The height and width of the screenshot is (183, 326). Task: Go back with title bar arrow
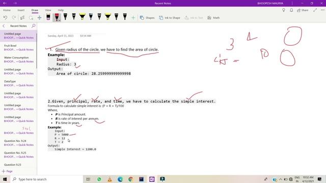5,3
